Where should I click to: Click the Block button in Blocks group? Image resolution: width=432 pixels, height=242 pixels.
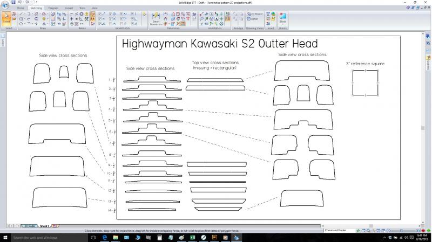click(x=282, y=18)
